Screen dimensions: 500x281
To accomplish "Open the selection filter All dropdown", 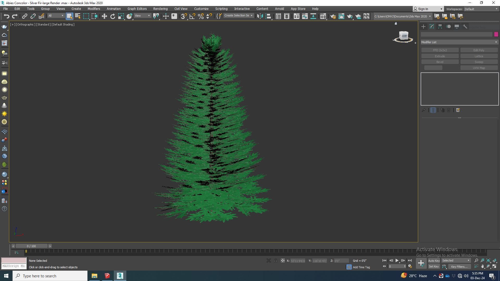I will (56, 16).
